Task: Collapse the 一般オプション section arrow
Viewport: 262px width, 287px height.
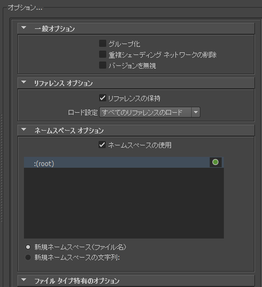Action: coord(24,28)
